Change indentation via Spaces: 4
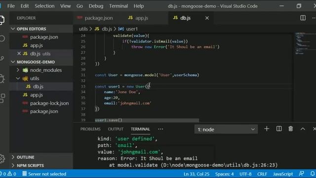The height and width of the screenshot is (178, 316). click(224, 174)
